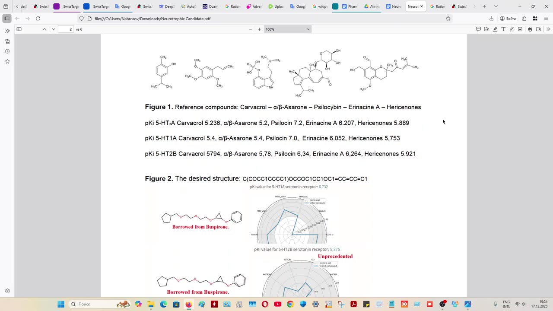553x311 pixels.
Task: Open the PDF comment annotation tool
Action: tap(478, 29)
